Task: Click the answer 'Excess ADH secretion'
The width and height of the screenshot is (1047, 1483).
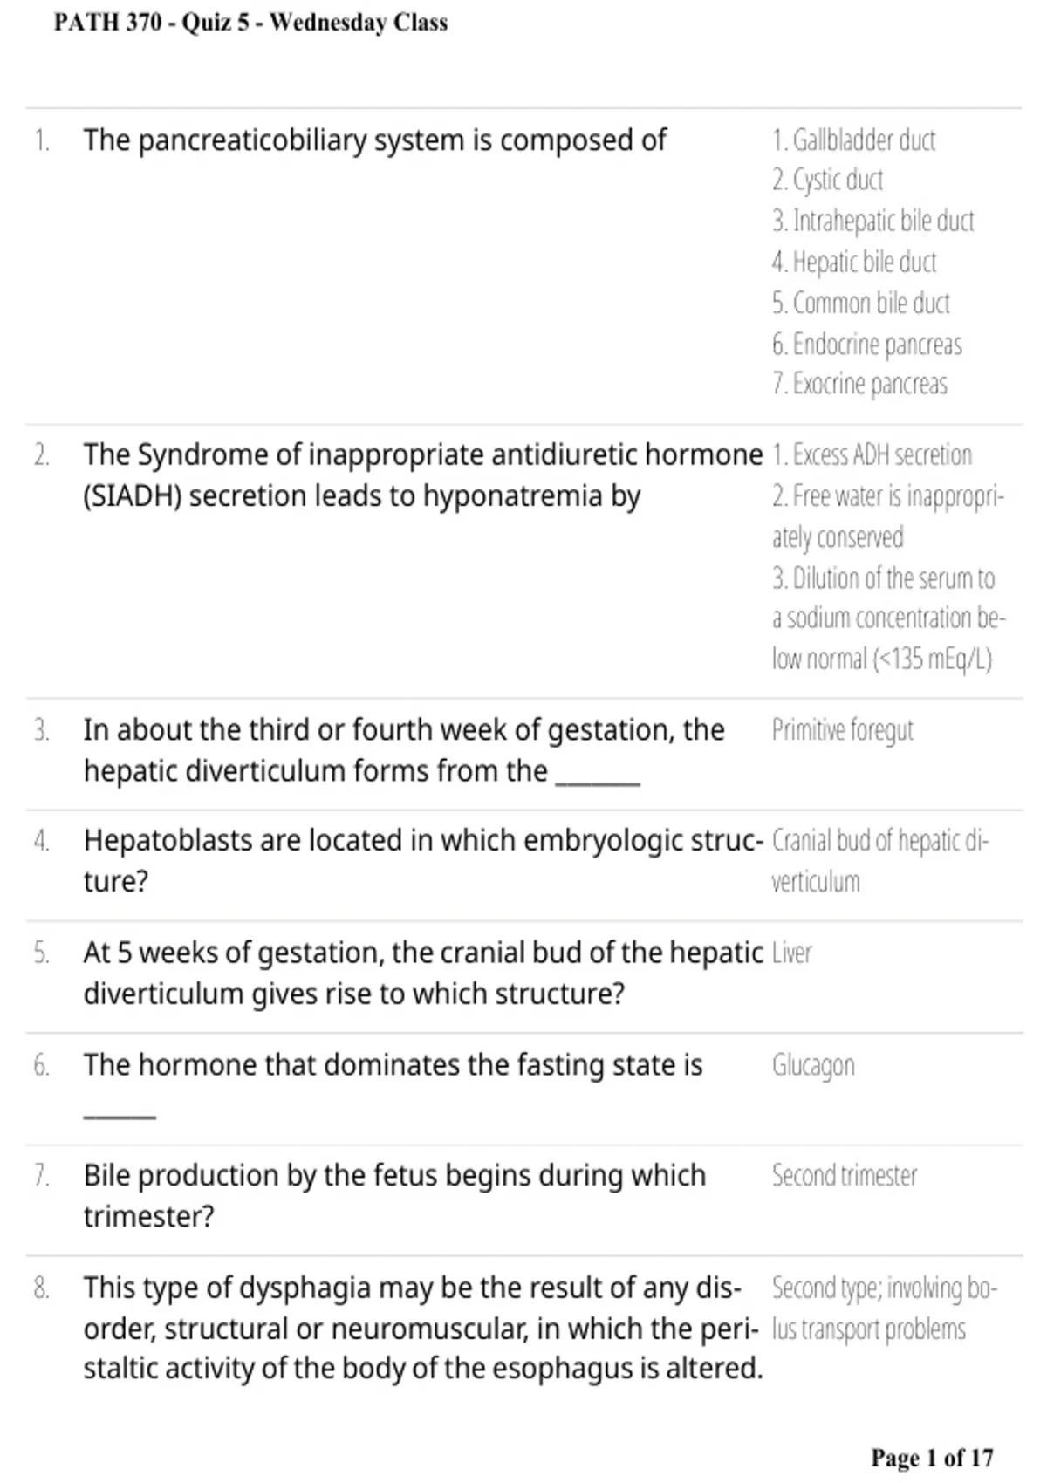Action: point(872,454)
